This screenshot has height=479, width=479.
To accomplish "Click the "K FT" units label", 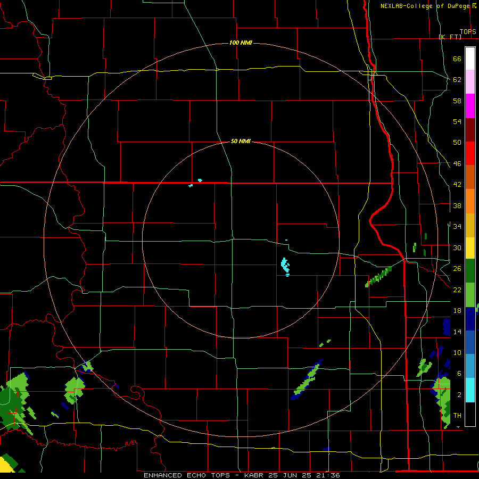I will (450, 37).
